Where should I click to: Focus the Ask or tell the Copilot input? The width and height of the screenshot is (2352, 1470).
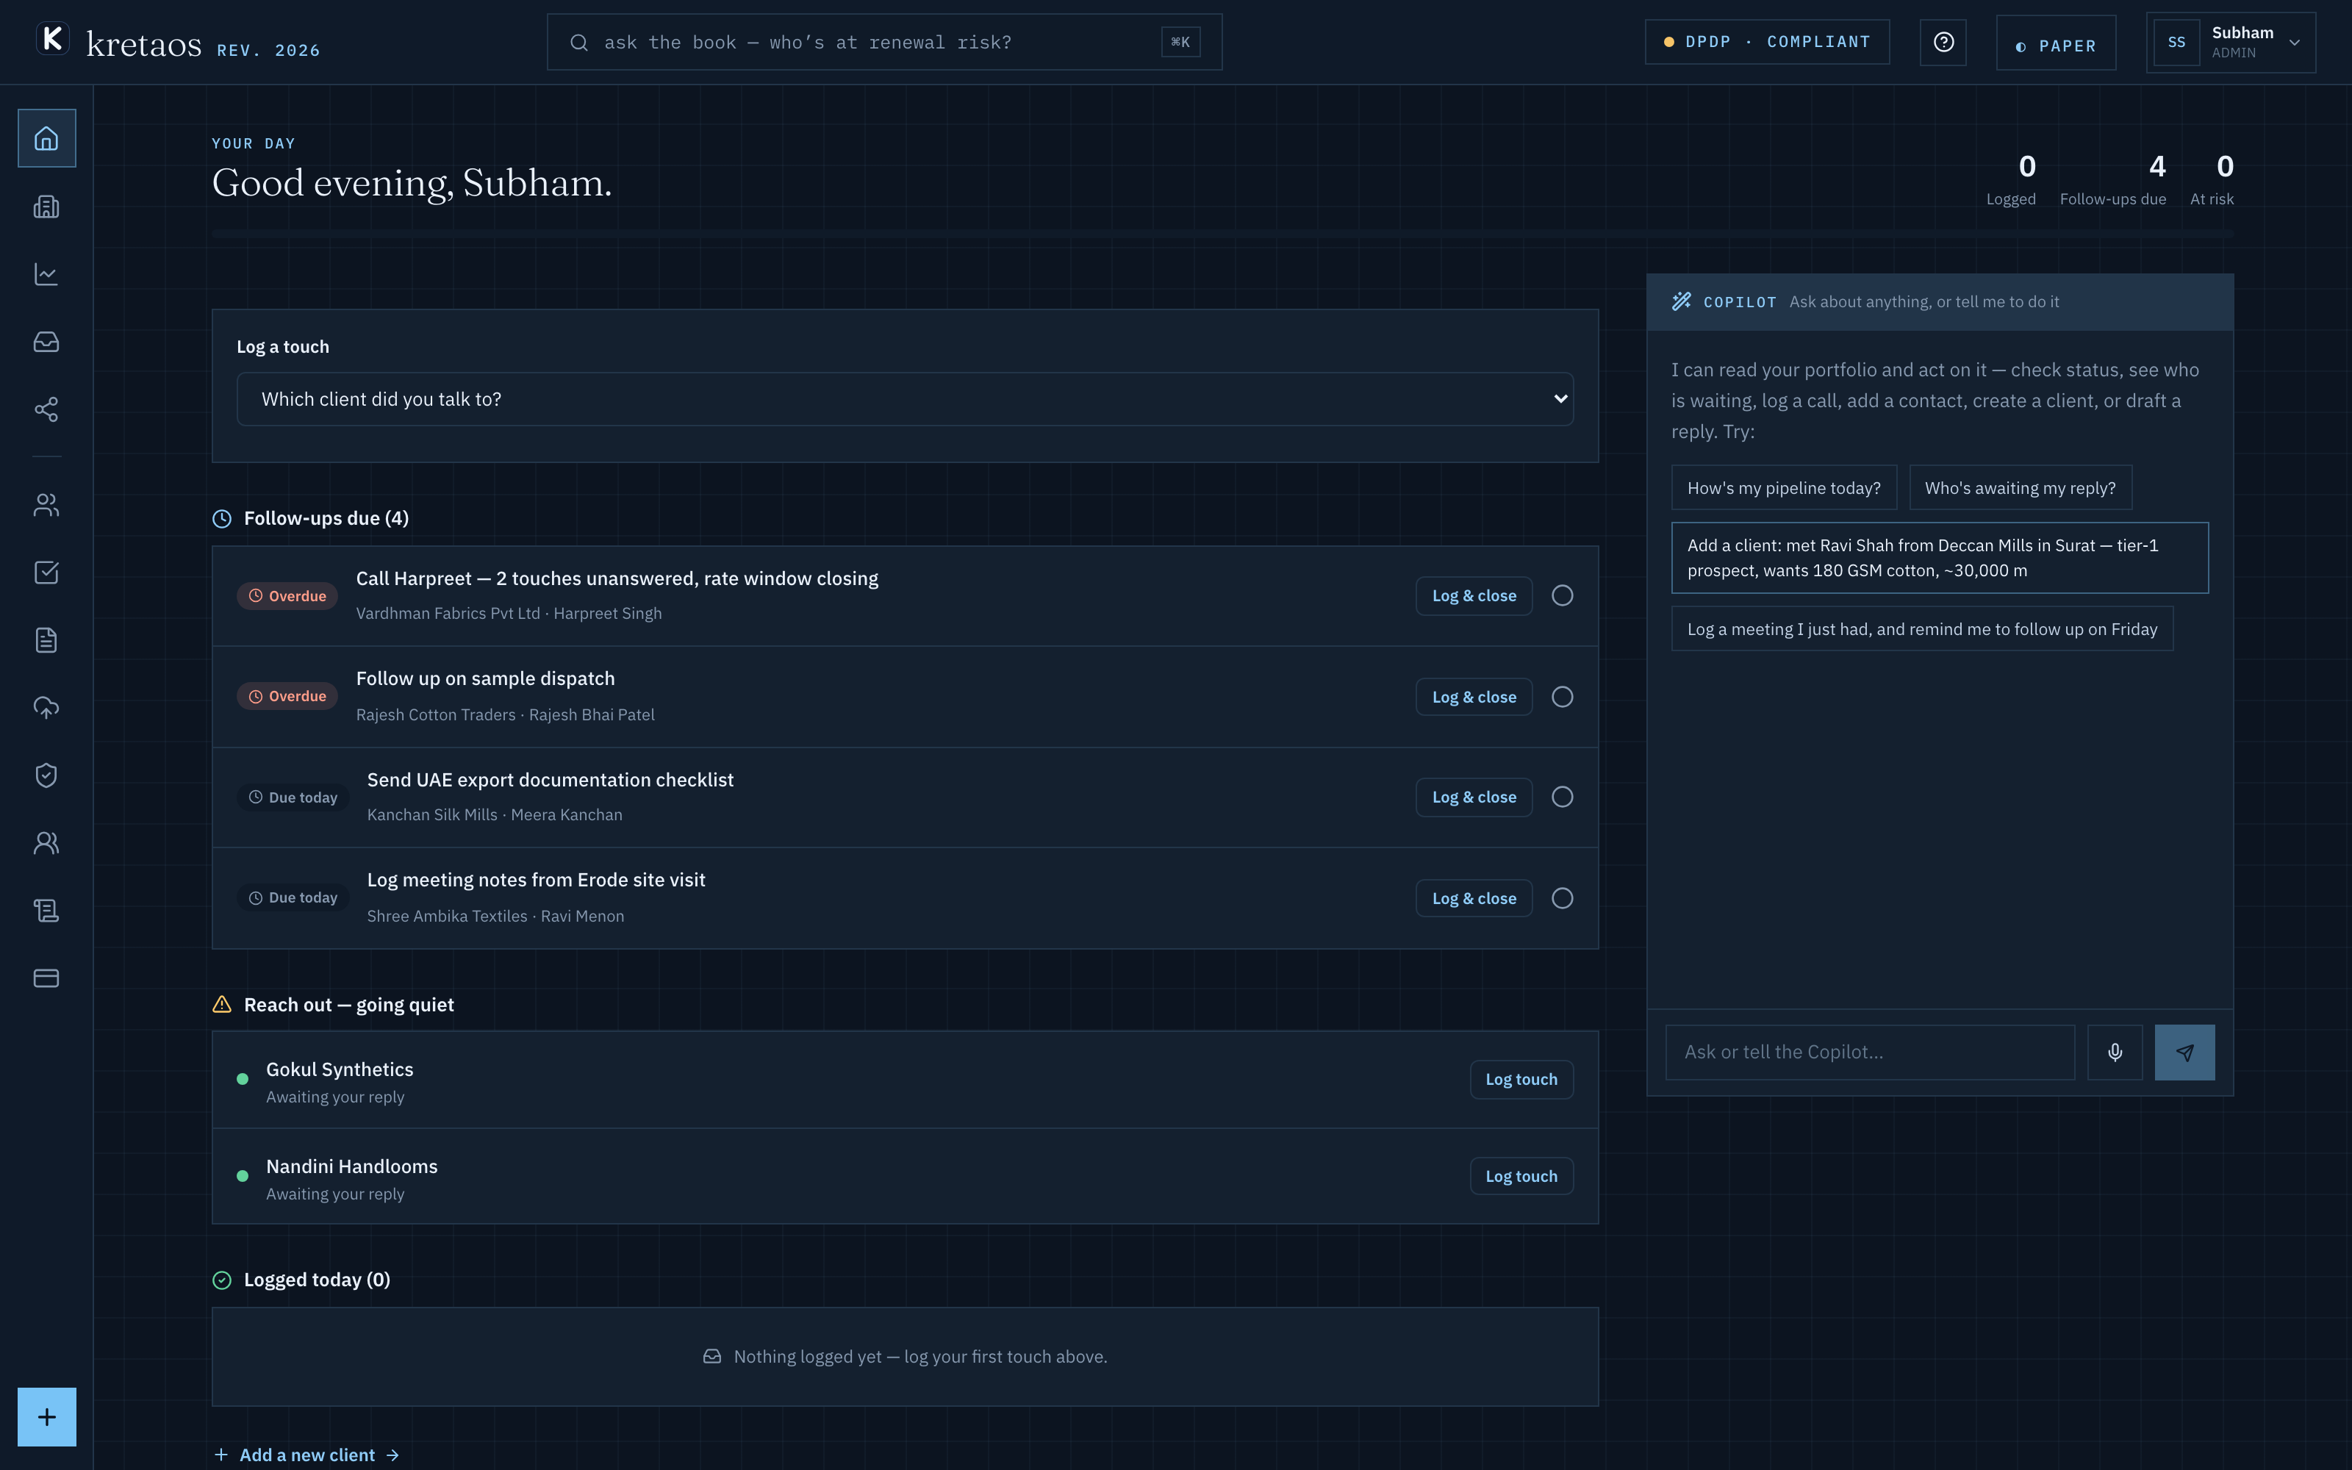(1870, 1052)
